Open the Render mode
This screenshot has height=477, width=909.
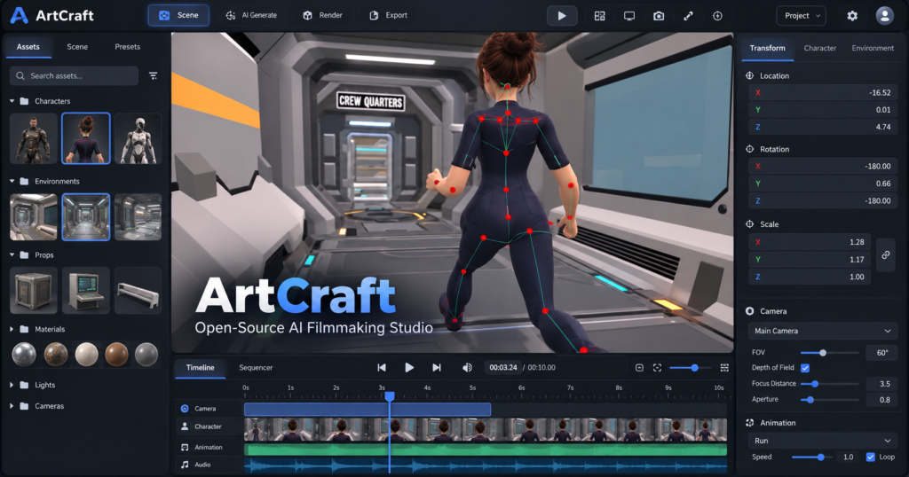point(323,16)
